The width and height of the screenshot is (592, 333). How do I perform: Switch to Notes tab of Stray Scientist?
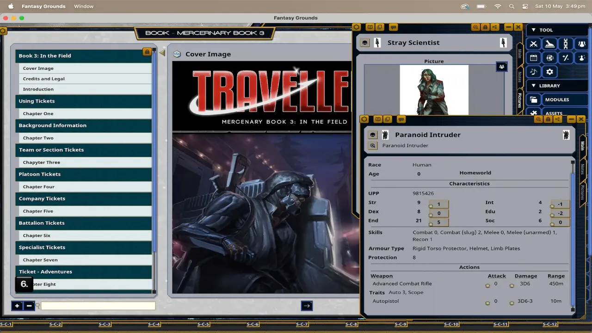click(x=519, y=77)
